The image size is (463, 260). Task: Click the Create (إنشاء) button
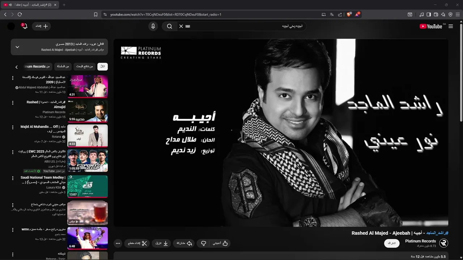(x=42, y=26)
